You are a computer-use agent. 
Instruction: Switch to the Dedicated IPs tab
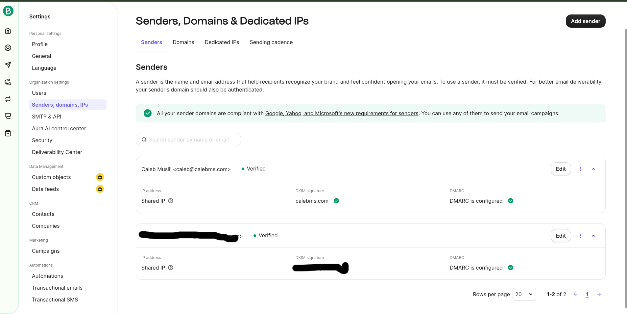[222, 42]
